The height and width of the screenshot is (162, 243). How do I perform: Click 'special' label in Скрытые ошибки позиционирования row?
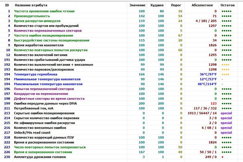[226, 113]
